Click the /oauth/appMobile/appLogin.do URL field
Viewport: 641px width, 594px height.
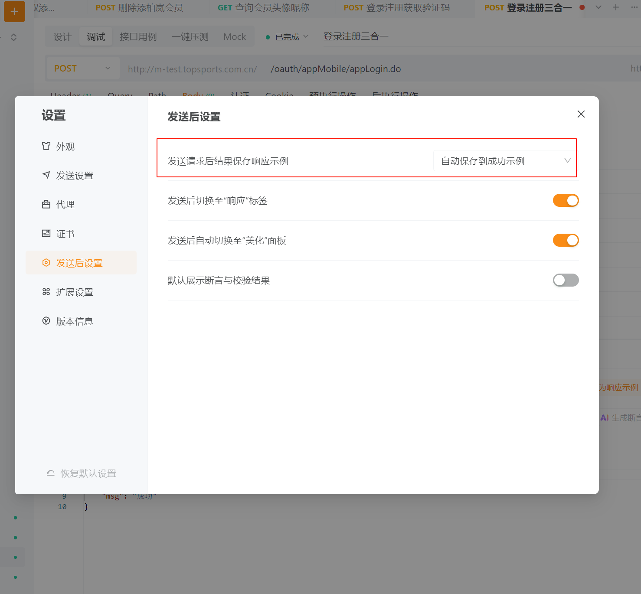336,69
